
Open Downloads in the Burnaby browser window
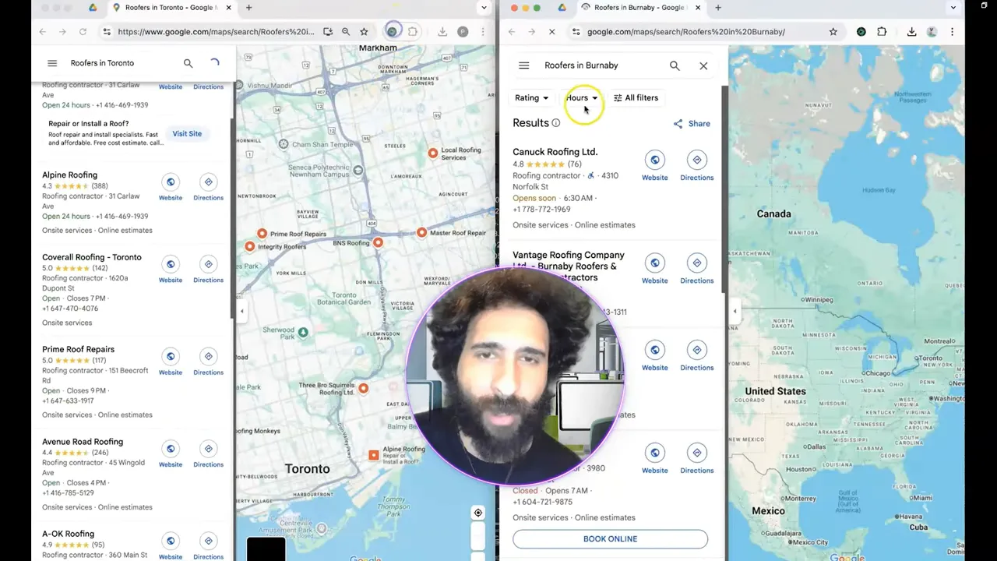911,32
